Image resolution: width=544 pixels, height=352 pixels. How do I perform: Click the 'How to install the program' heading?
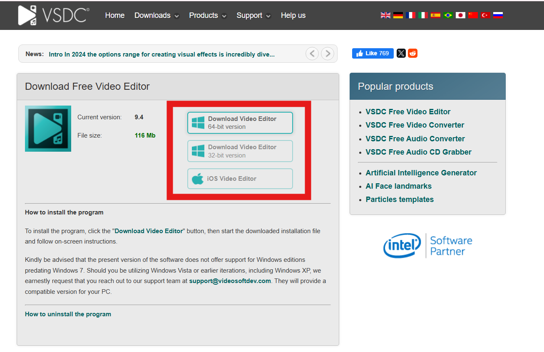[64, 212]
